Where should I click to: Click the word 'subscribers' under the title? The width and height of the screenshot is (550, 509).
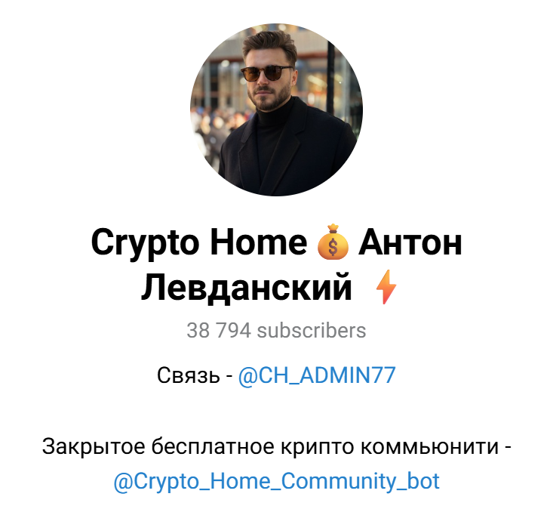[312, 331]
